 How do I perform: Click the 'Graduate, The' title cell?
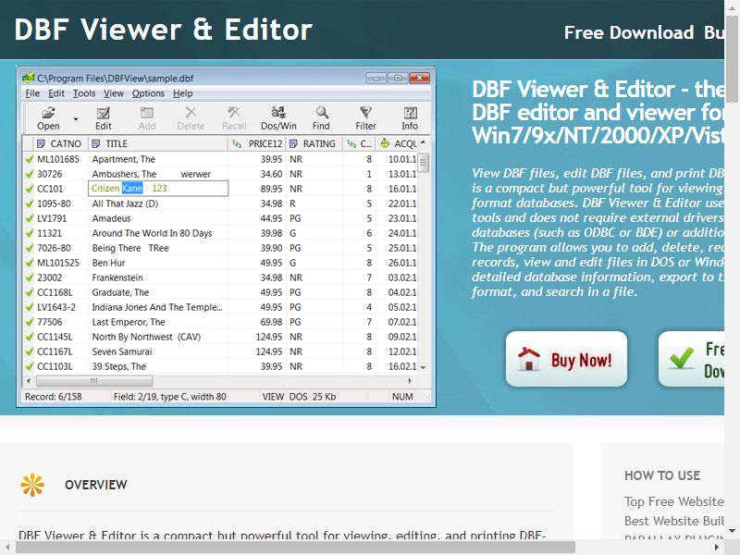pyautogui.click(x=120, y=292)
